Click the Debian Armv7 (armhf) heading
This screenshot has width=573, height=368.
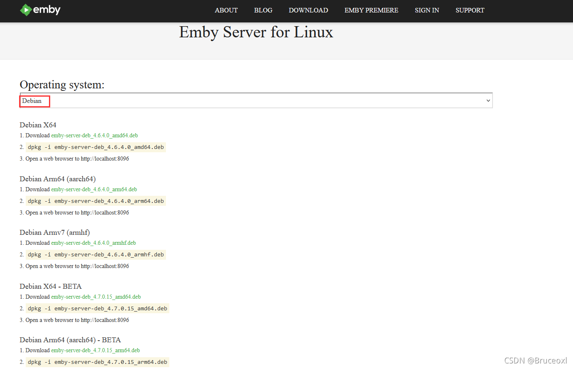click(x=55, y=232)
